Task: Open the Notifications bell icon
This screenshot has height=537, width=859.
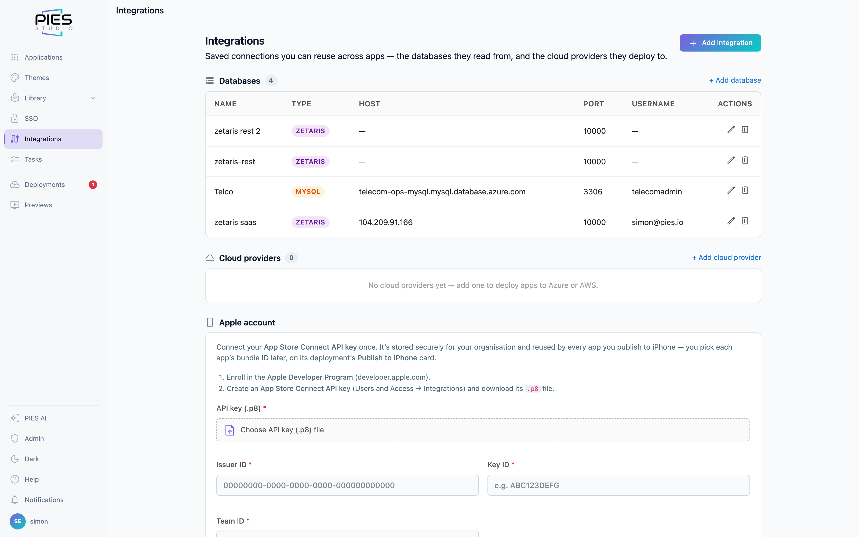Action: pos(14,500)
